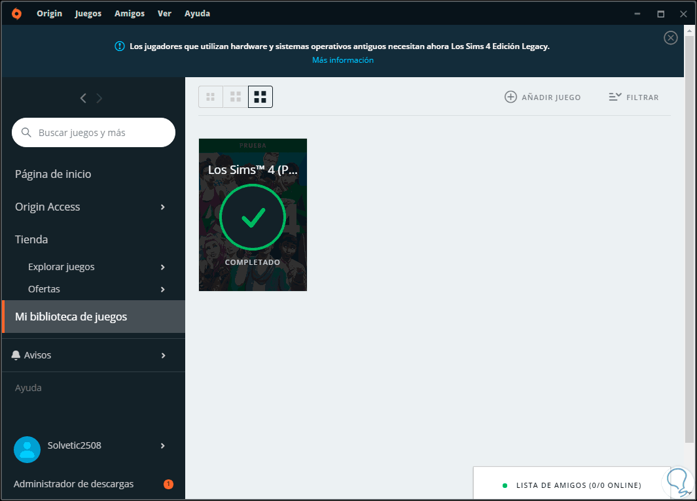This screenshot has width=697, height=501.
Task: Open Administrador de descargas
Action: [73, 484]
